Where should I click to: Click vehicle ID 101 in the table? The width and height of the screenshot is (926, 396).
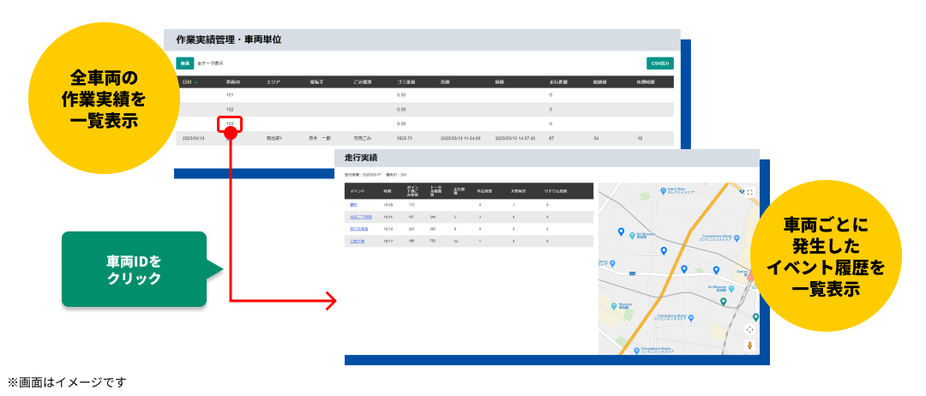(x=230, y=94)
